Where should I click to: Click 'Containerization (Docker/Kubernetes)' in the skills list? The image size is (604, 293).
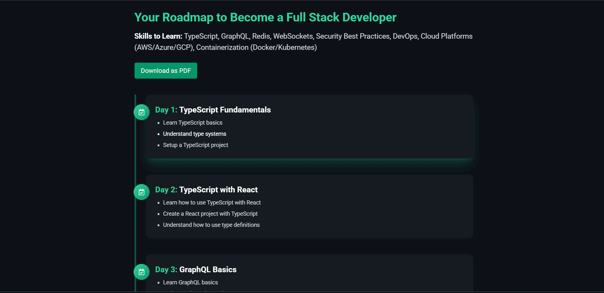coord(256,47)
